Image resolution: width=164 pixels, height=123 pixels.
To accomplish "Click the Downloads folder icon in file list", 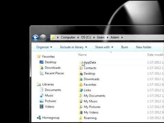I will [81, 79].
